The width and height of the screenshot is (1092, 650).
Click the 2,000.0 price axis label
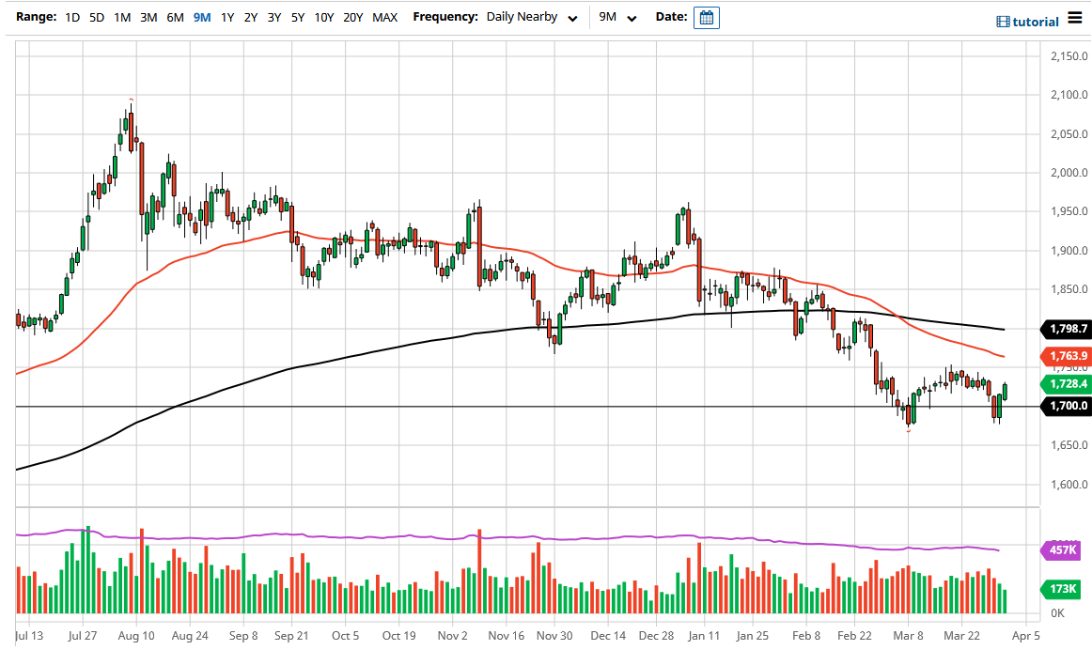1069,173
